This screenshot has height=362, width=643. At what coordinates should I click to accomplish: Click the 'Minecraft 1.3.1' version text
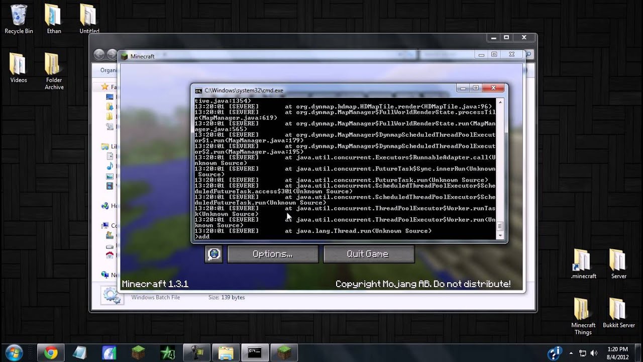[155, 284]
